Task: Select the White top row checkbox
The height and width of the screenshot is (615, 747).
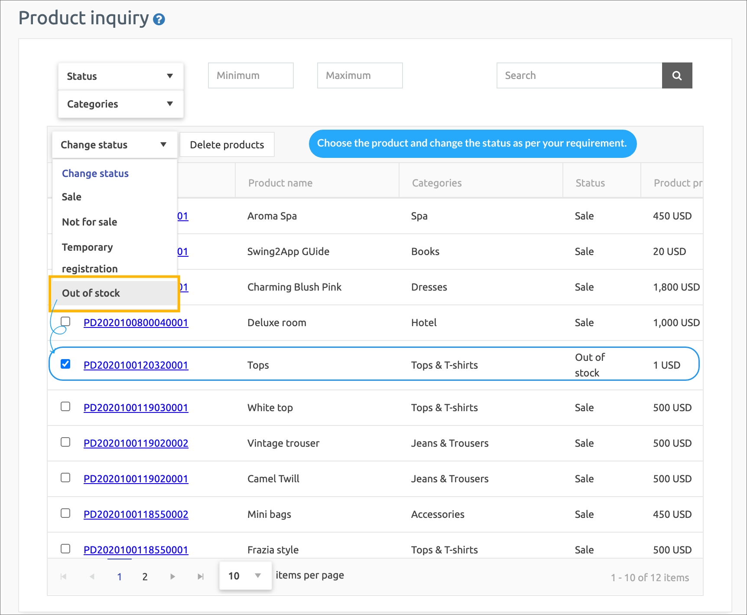Action: click(65, 406)
